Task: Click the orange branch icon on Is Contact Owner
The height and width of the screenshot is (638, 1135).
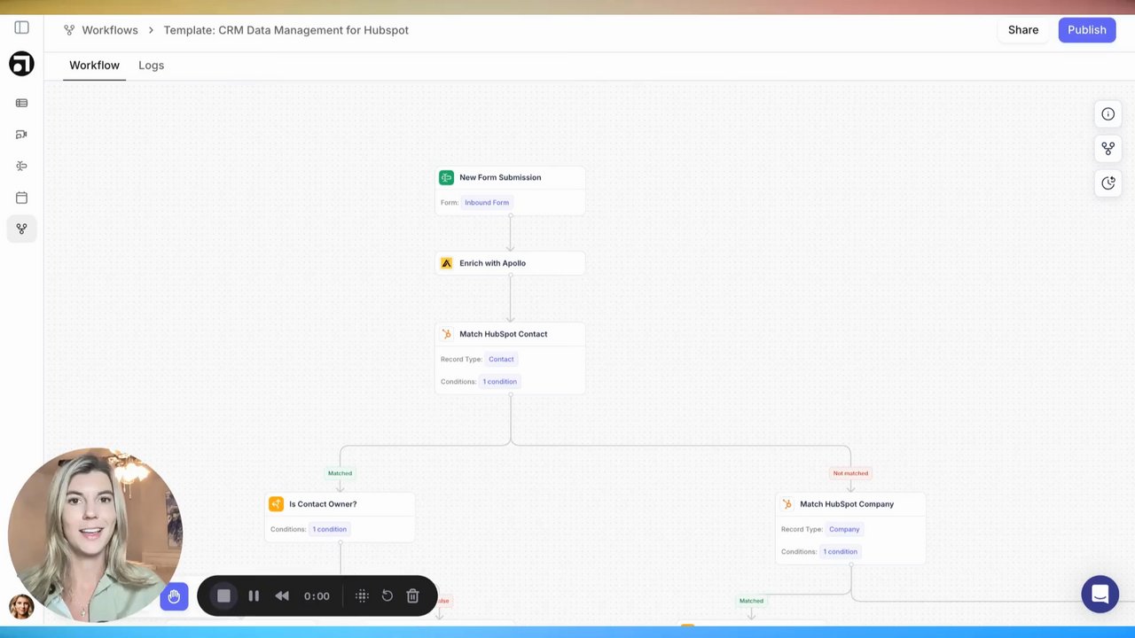Action: point(276,504)
